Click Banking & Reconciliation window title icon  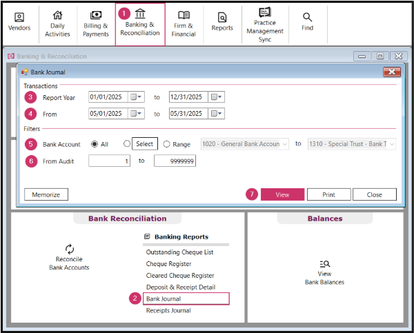[11, 57]
